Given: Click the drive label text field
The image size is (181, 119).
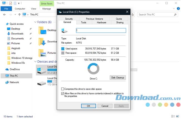Looking at the screenshot, I should (101, 30).
